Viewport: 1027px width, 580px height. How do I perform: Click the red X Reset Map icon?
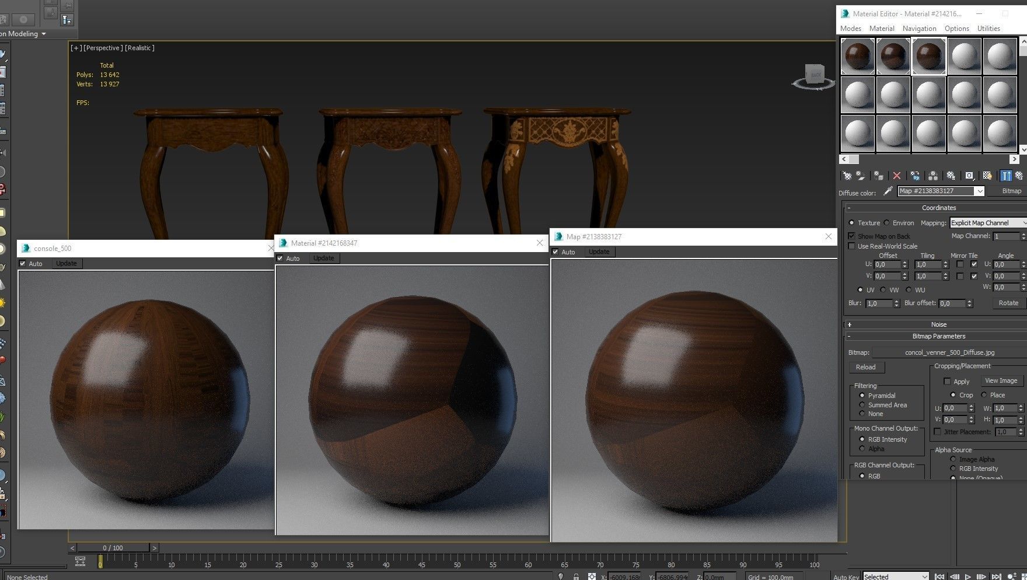coord(897,176)
